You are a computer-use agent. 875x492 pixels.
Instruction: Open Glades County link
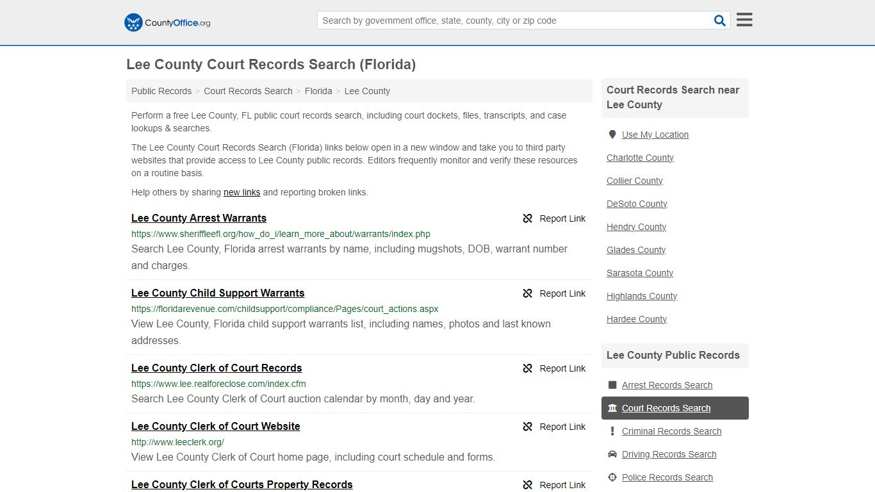636,250
